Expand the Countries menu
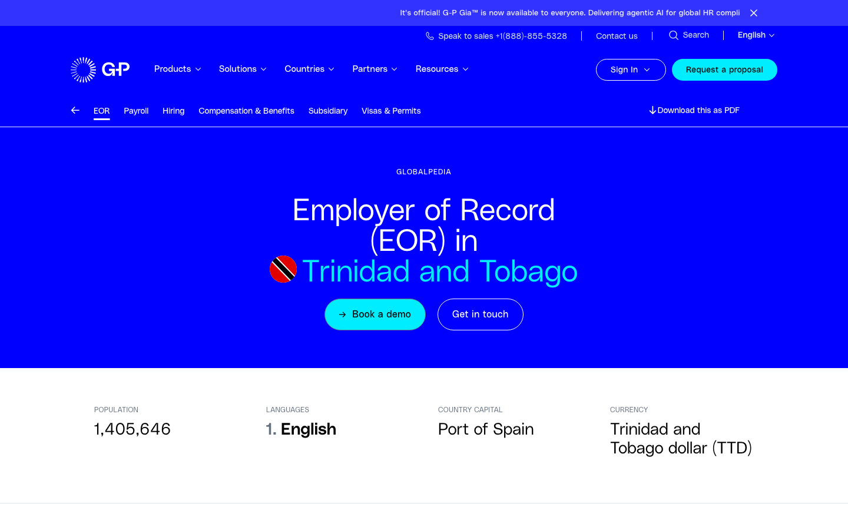Screen dimensions: 848x530 [x=310, y=69]
